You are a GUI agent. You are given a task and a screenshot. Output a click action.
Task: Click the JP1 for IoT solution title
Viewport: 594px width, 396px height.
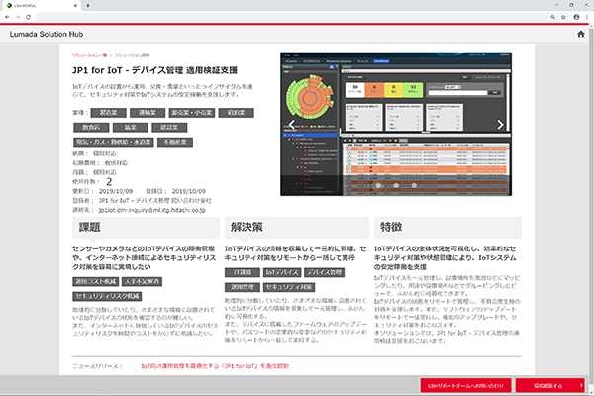[155, 70]
